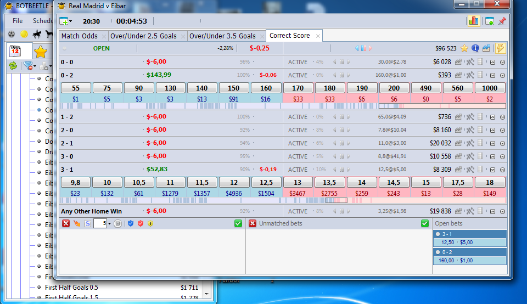
Task: Click the red cancel-all icon in the left bet panel
Action: click(66, 223)
